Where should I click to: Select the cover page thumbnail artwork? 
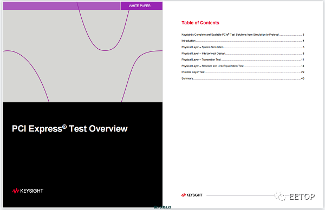tap(82, 56)
